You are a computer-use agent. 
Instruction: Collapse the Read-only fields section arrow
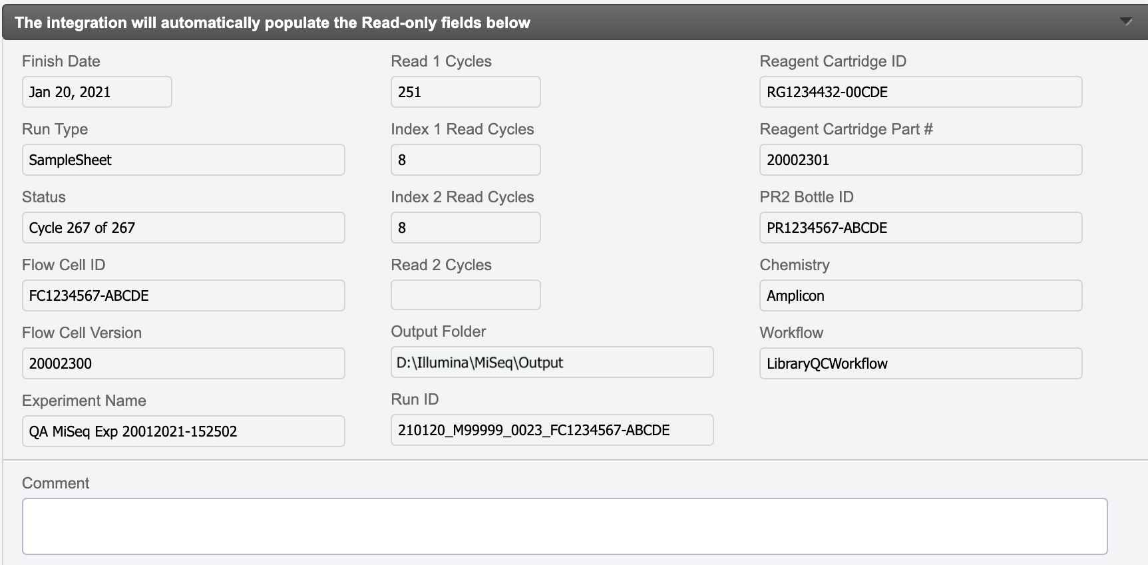click(x=1125, y=22)
